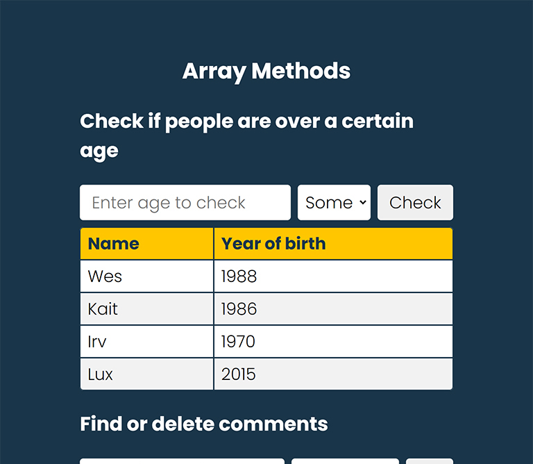The image size is (533, 464).
Task: Focus the comment input below Find or delete comments
Action: (183, 461)
